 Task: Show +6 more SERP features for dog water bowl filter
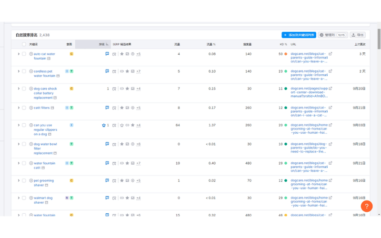point(138,144)
